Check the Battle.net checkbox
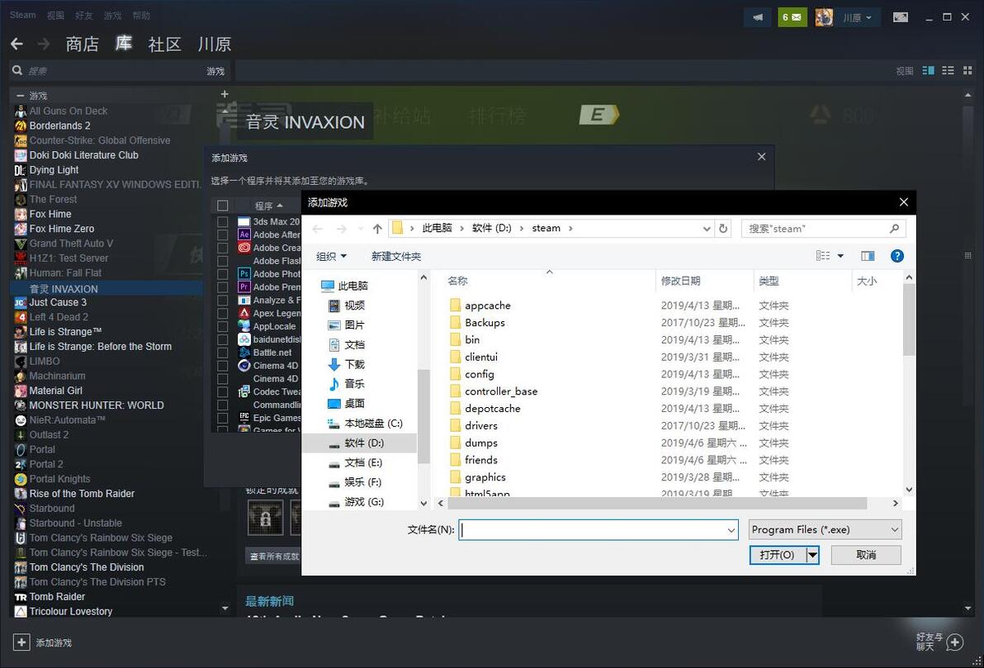The width and height of the screenshot is (984, 668). click(222, 353)
